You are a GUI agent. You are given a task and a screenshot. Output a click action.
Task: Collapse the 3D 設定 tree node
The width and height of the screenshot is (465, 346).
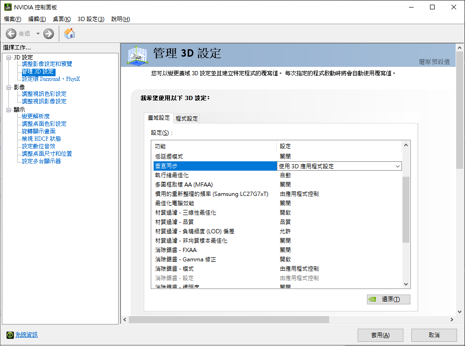coord(8,58)
